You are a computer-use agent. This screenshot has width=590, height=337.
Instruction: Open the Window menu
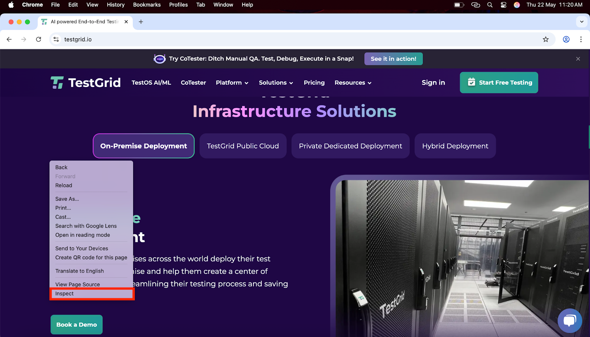[223, 5]
